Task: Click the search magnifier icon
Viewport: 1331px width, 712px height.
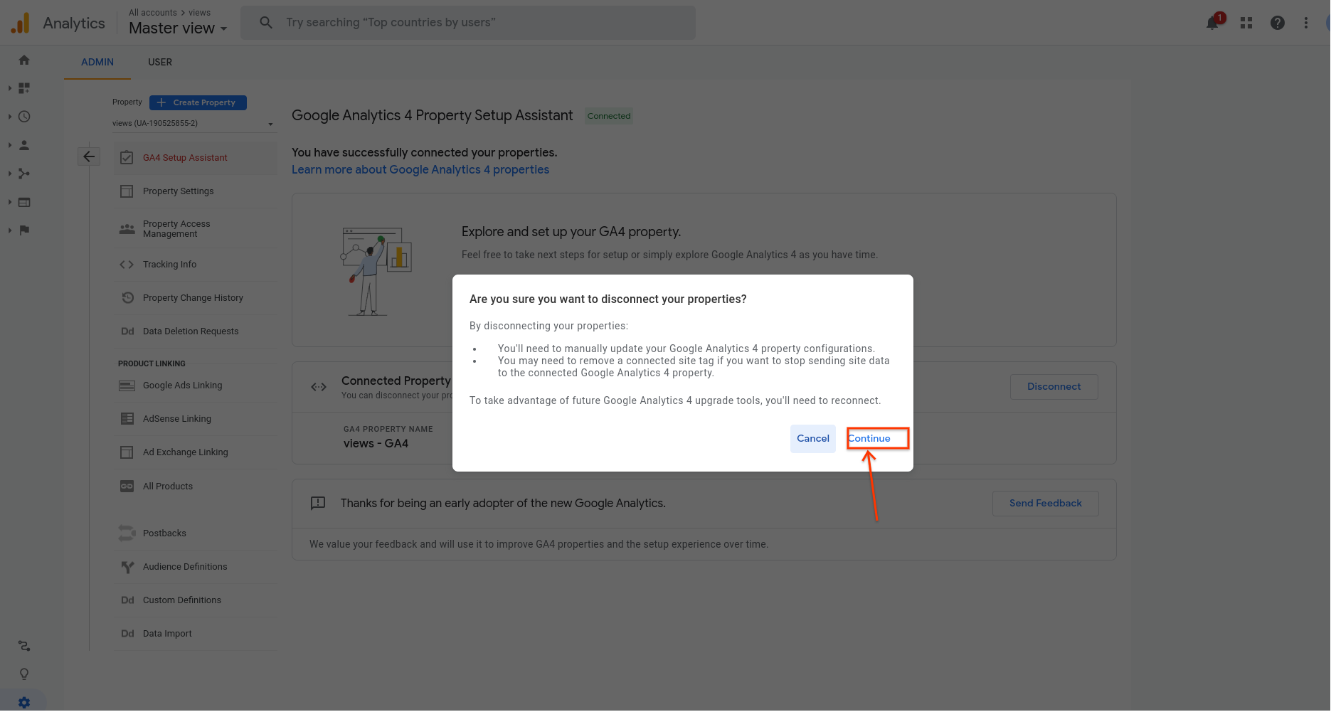Action: [266, 23]
